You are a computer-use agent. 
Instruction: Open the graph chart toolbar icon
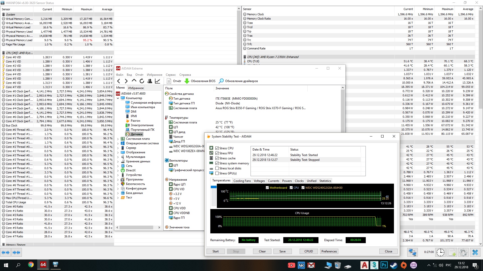[157, 81]
